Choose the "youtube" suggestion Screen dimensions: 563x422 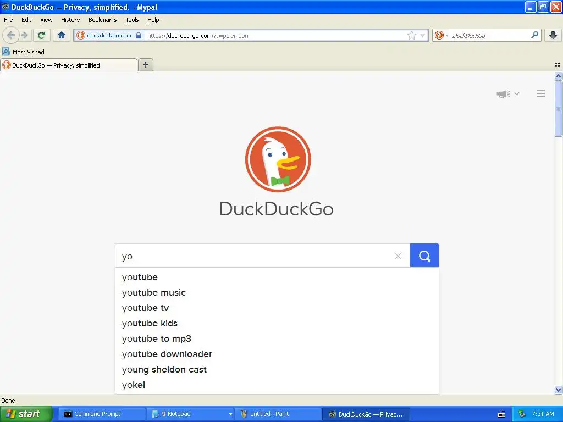(x=277, y=277)
